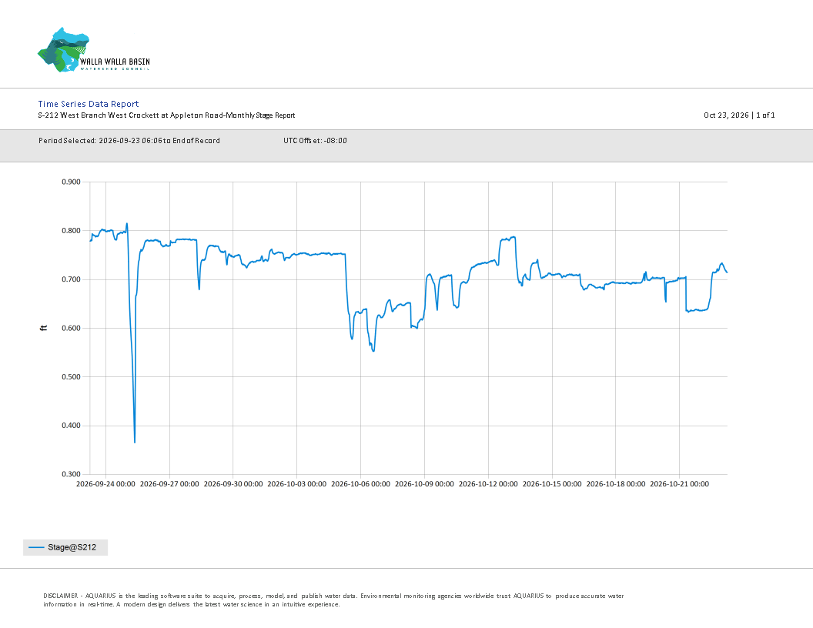
Task: Click the 0.800 y-axis label
Action: coord(71,231)
